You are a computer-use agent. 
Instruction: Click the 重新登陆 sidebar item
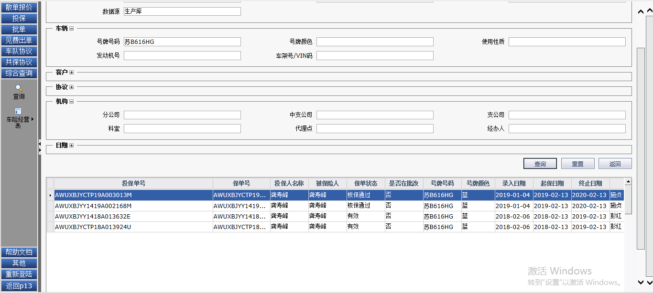point(19,274)
